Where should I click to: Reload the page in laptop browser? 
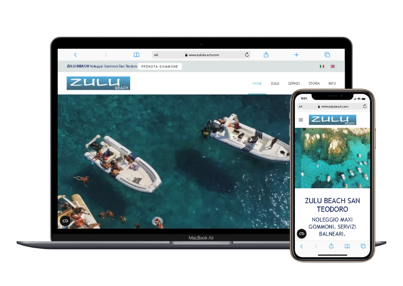click(247, 55)
